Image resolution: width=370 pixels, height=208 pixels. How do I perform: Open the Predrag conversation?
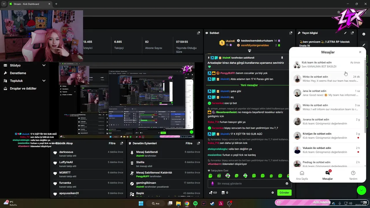pos(327,163)
